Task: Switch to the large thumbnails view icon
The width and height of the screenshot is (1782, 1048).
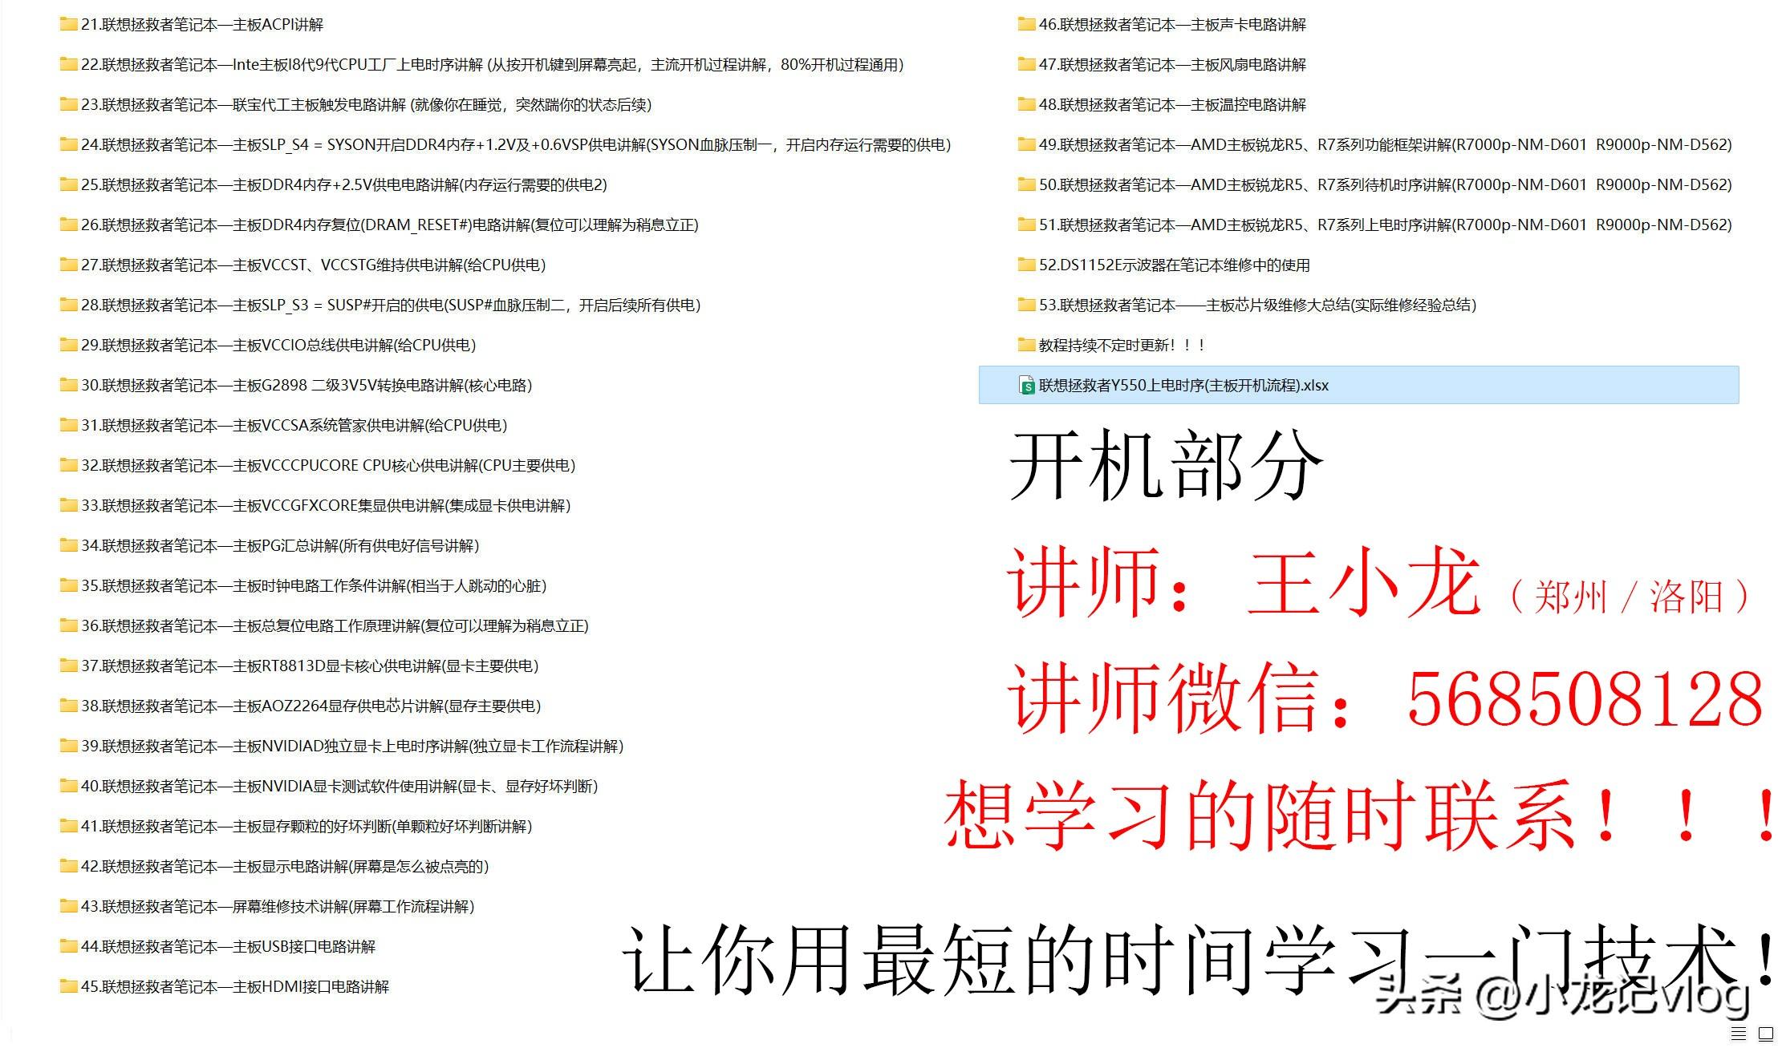Action: click(x=1766, y=1034)
